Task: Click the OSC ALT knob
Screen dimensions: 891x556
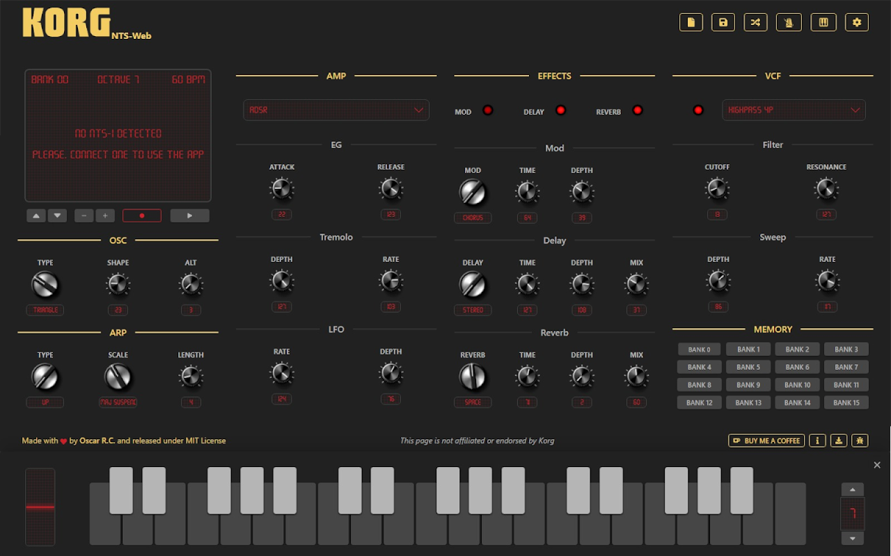Action: 191,284
